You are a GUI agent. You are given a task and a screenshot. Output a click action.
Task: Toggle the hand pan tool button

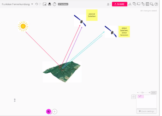[x=133, y=97]
